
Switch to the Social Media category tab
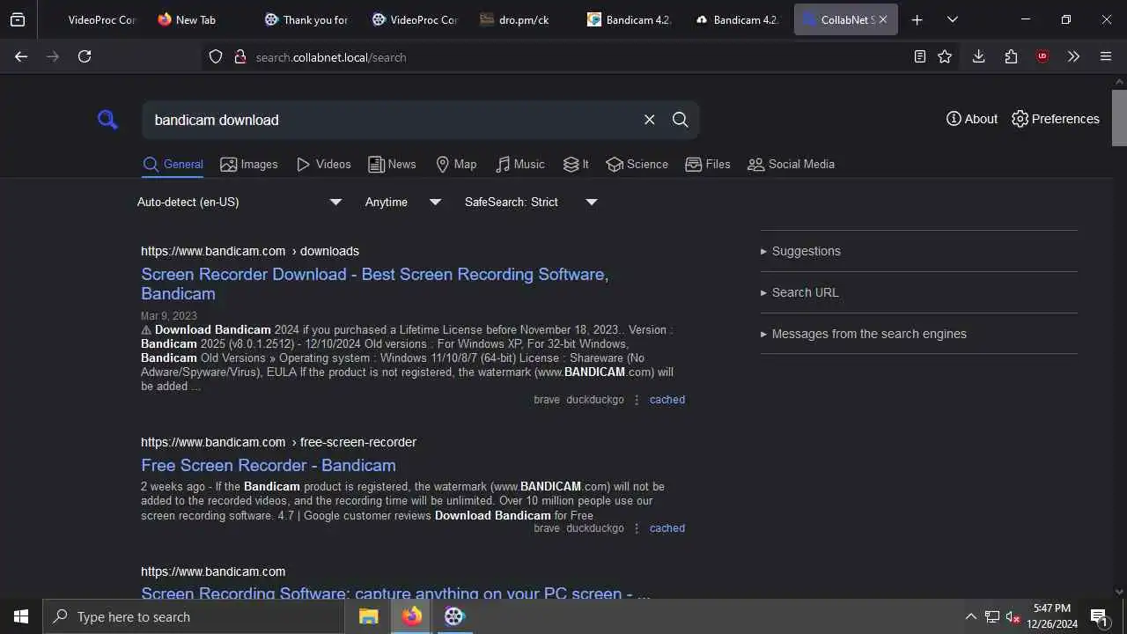[791, 164]
